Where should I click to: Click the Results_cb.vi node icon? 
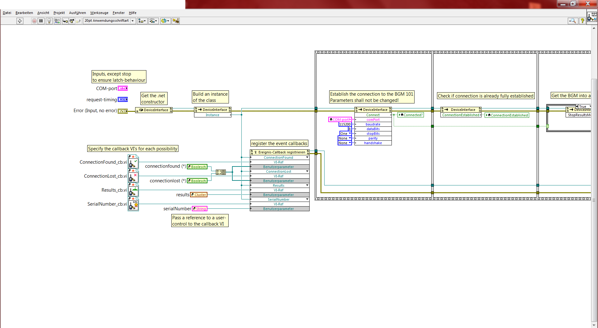(x=133, y=190)
